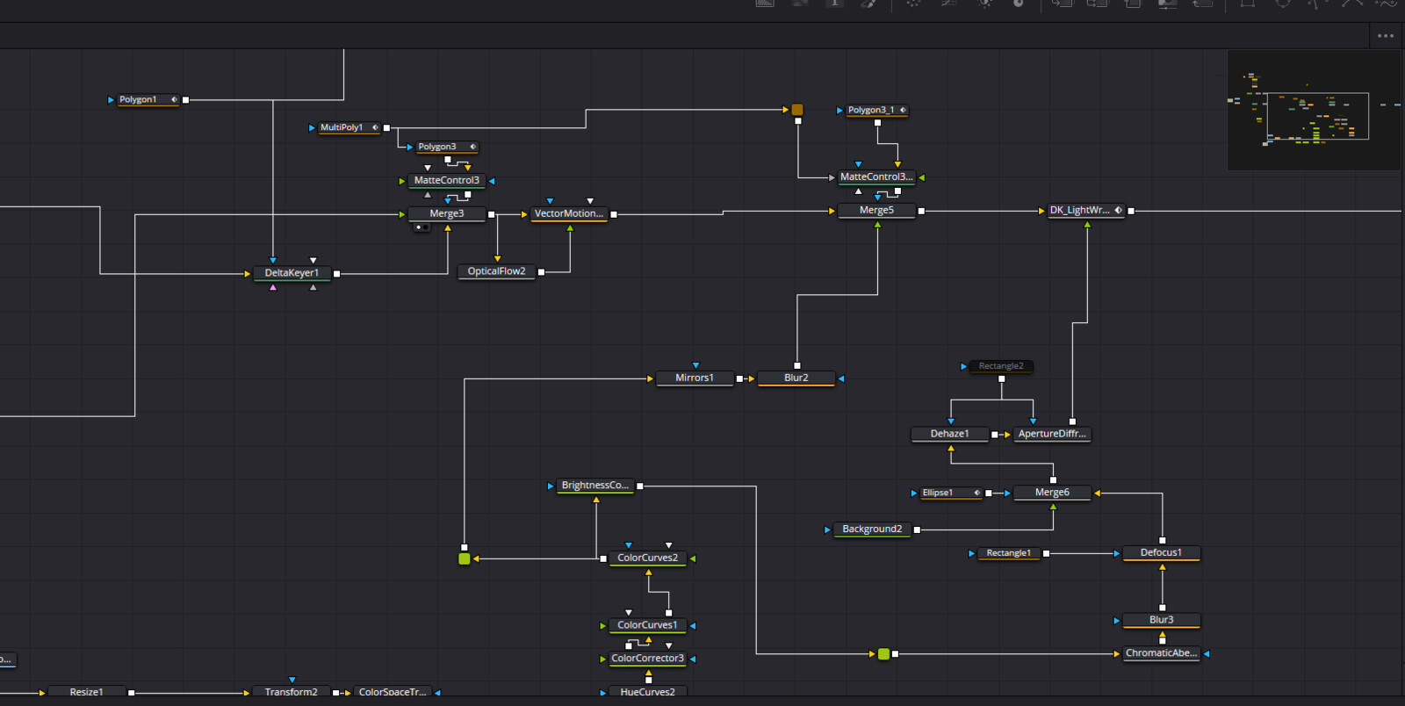
Task: Select the ChromaticAbe node
Action: click(x=1161, y=653)
